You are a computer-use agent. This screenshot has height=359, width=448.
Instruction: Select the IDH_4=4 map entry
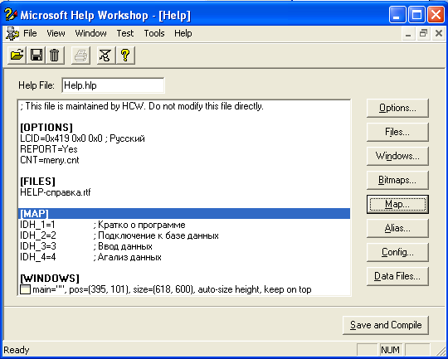point(90,257)
